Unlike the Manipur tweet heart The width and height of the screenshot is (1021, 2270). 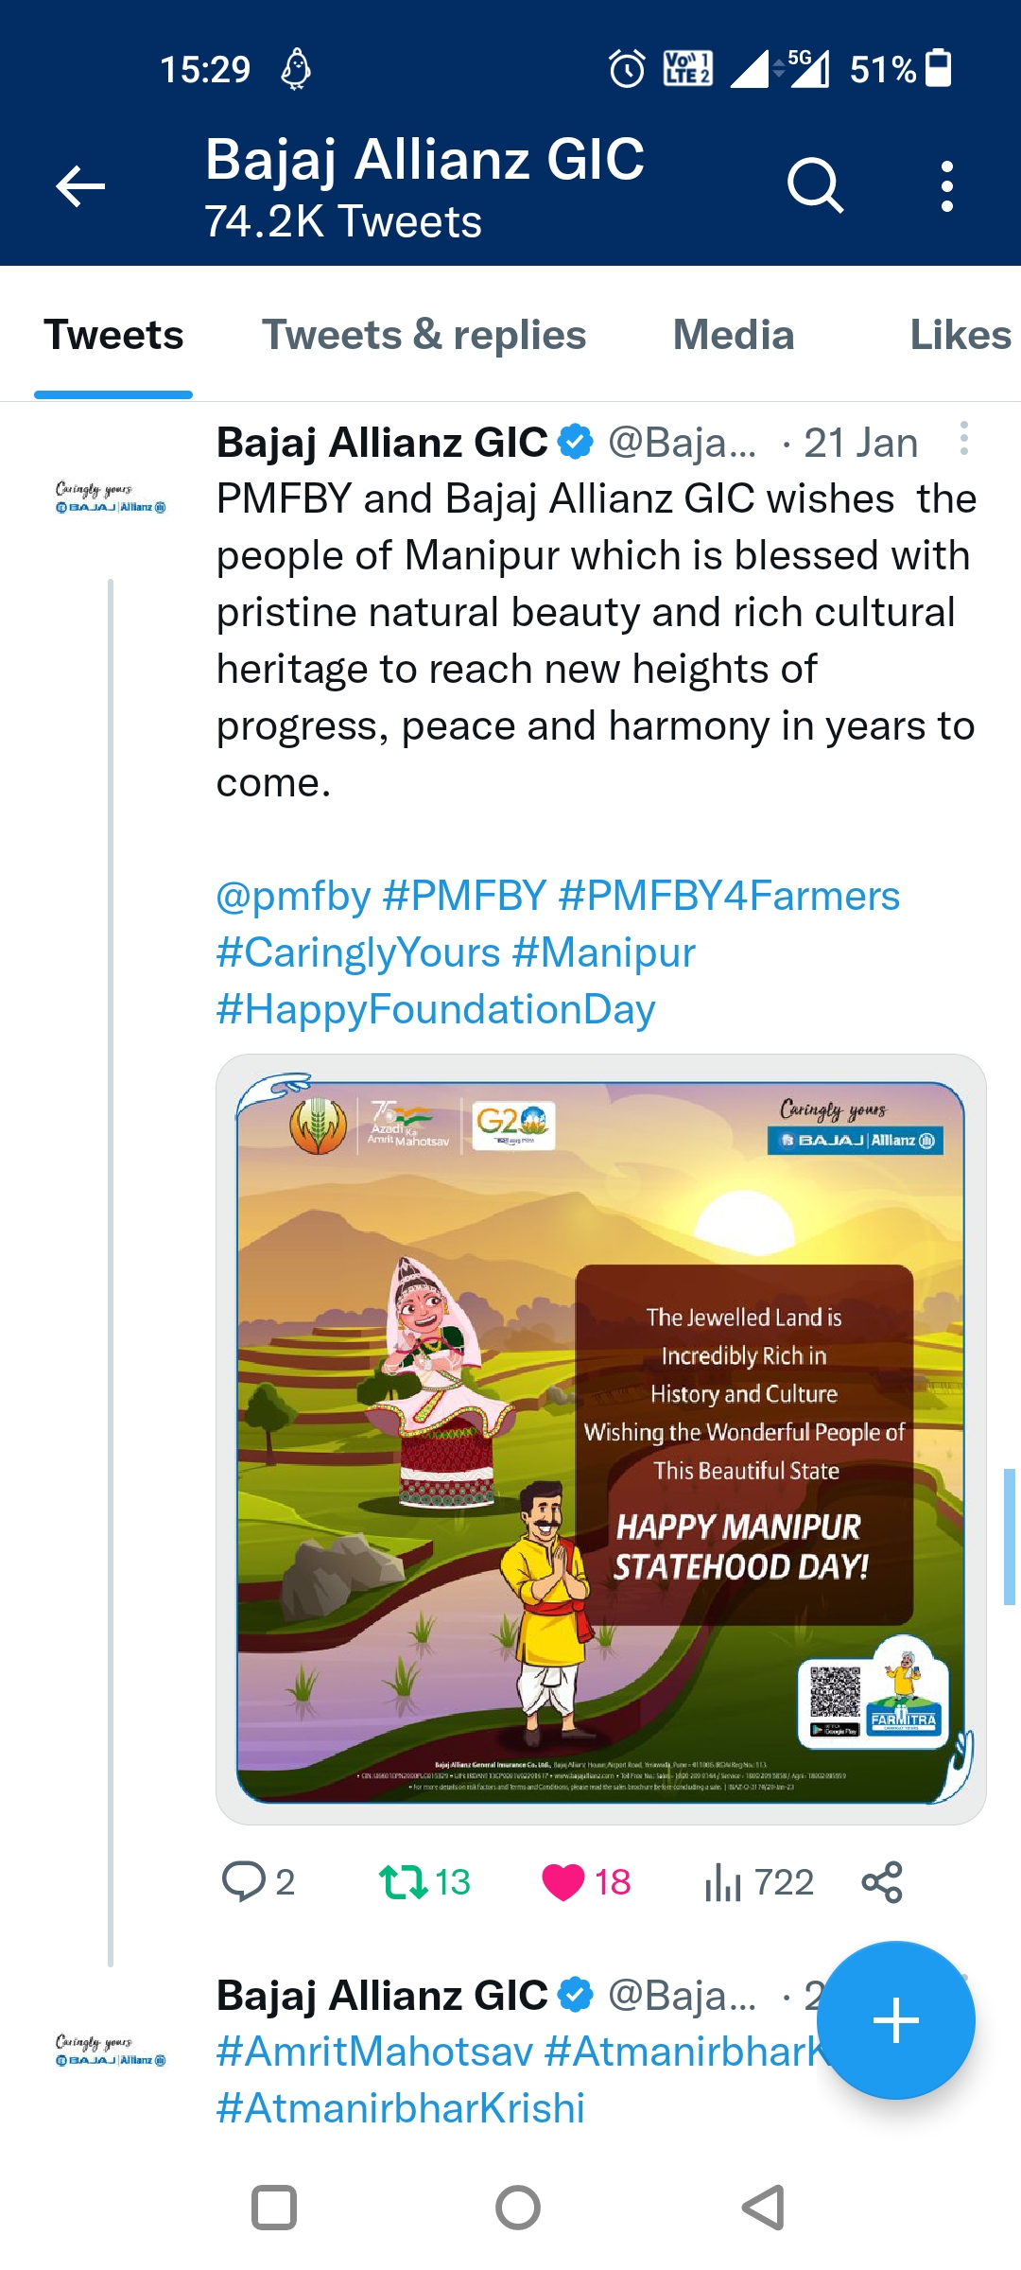(563, 1881)
